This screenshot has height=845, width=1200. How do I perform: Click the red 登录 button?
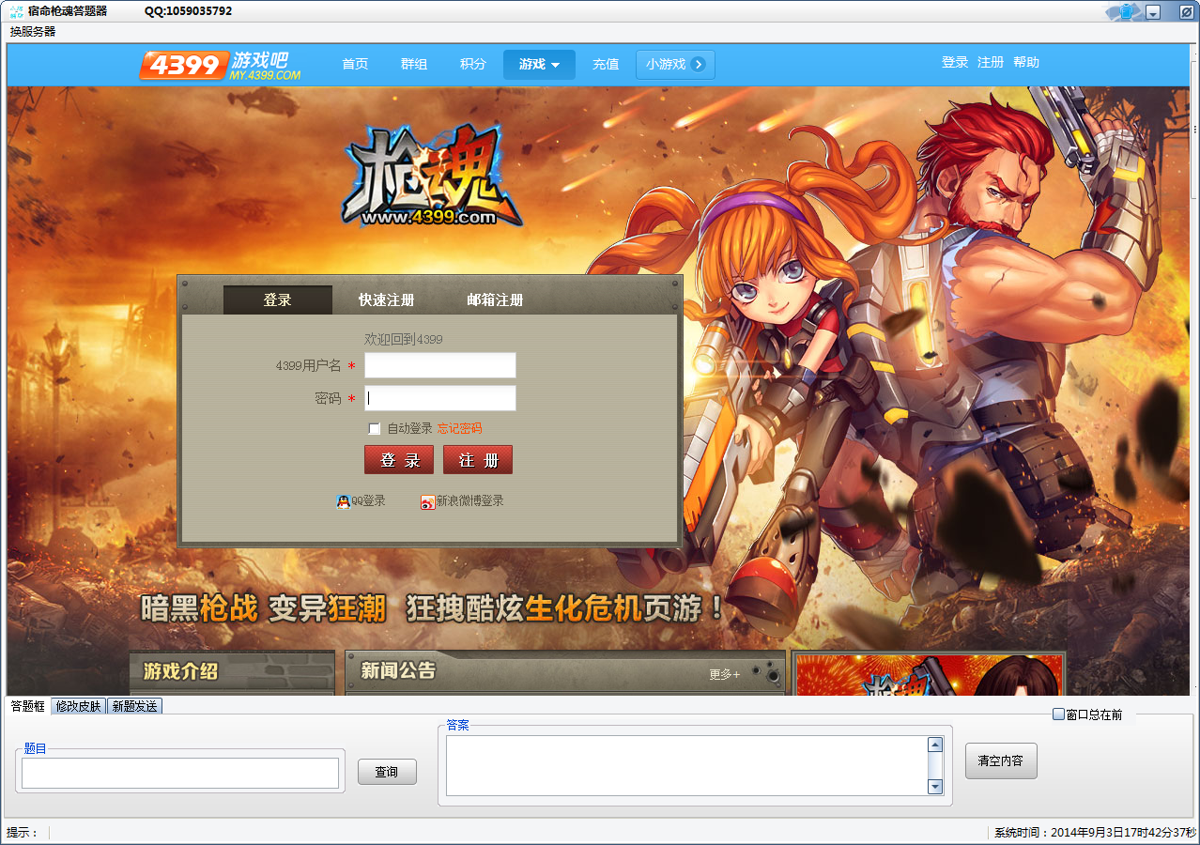tap(399, 460)
